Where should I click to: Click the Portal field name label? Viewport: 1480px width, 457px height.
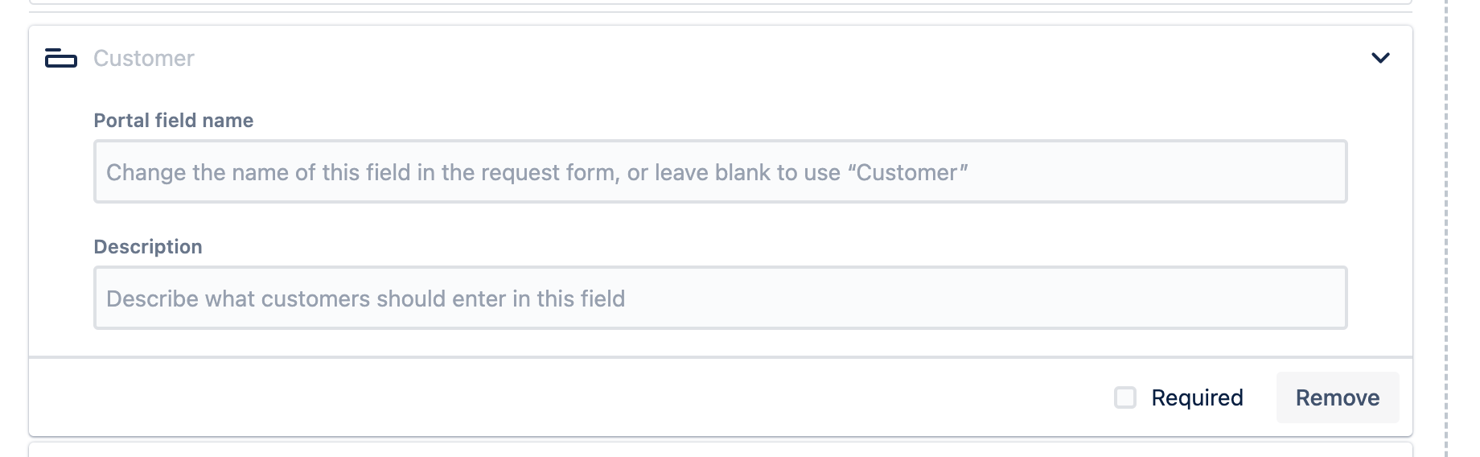174,121
